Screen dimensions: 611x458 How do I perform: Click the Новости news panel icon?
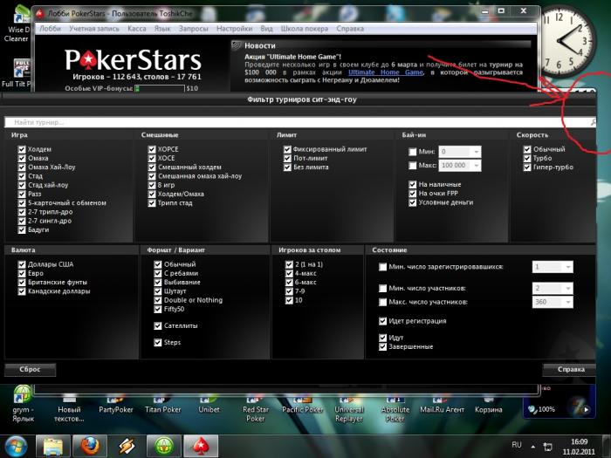point(237,45)
